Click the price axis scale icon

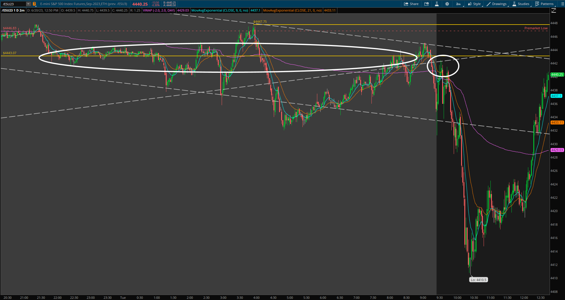point(554,11)
